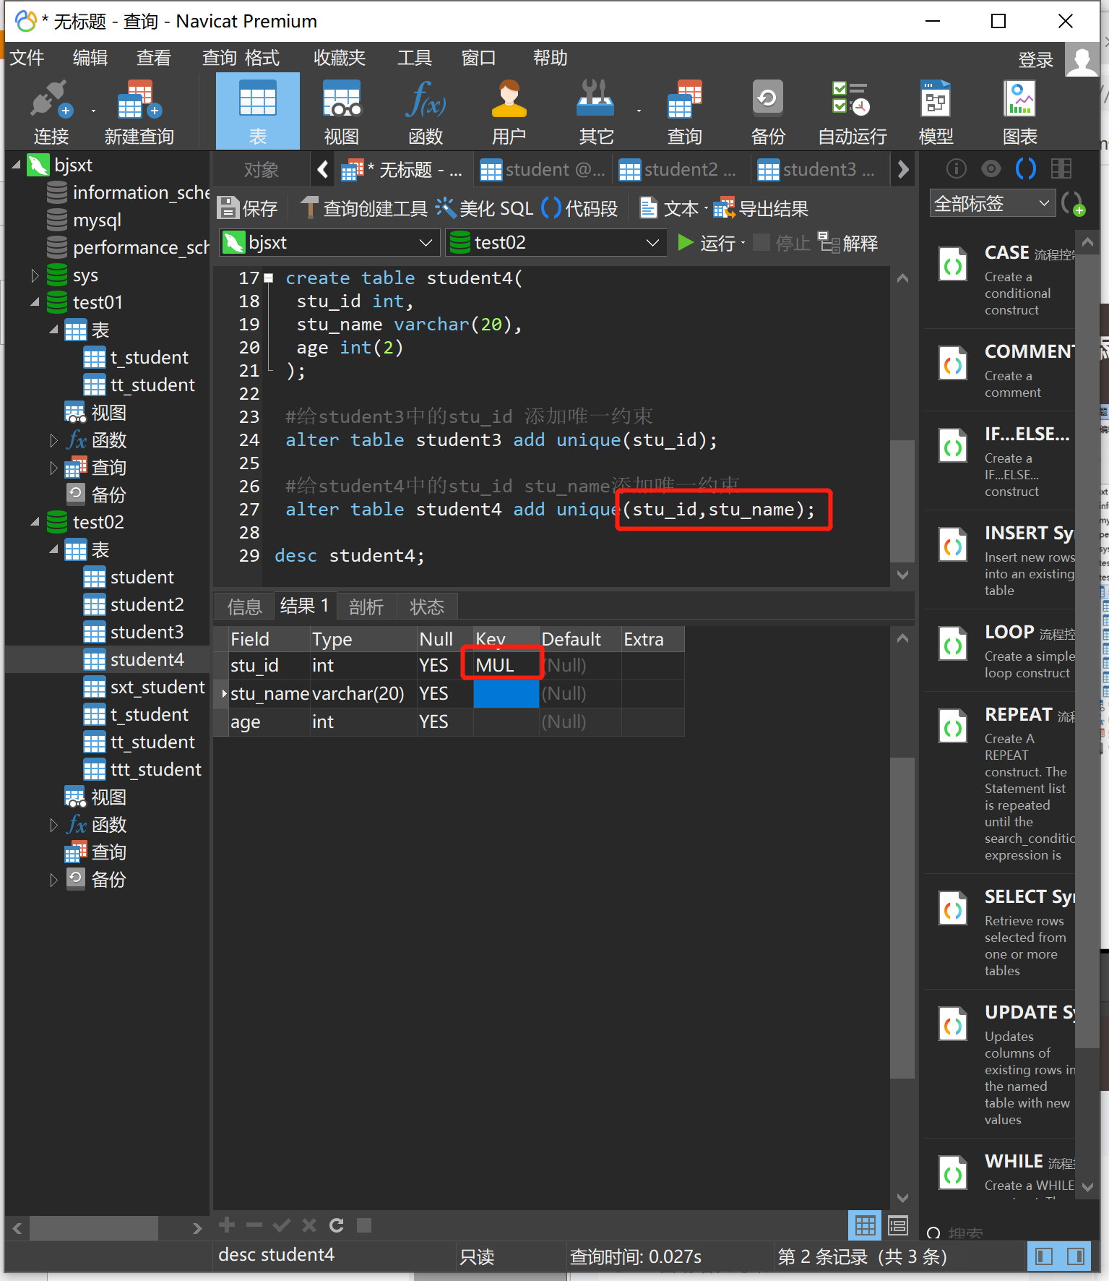The width and height of the screenshot is (1109, 1281).
Task: Click the user avatar icon
Action: pyautogui.click(x=1082, y=59)
